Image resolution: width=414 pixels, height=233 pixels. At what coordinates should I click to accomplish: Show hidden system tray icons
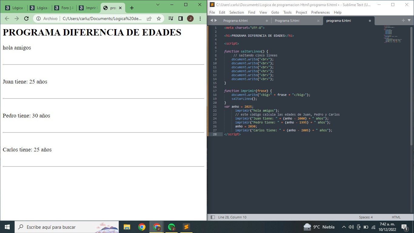[344, 227]
